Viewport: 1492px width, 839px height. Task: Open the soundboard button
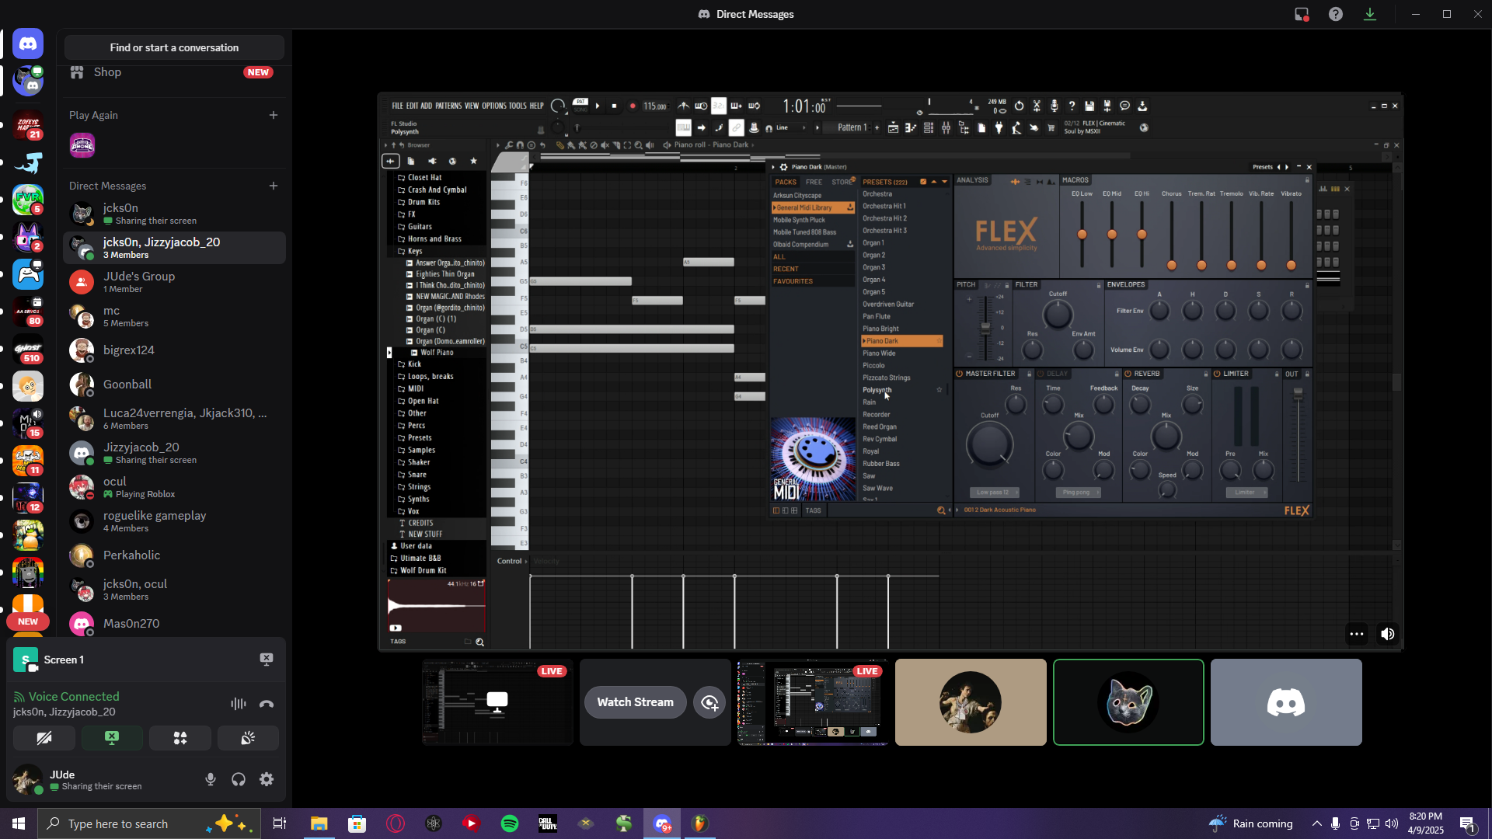(248, 738)
